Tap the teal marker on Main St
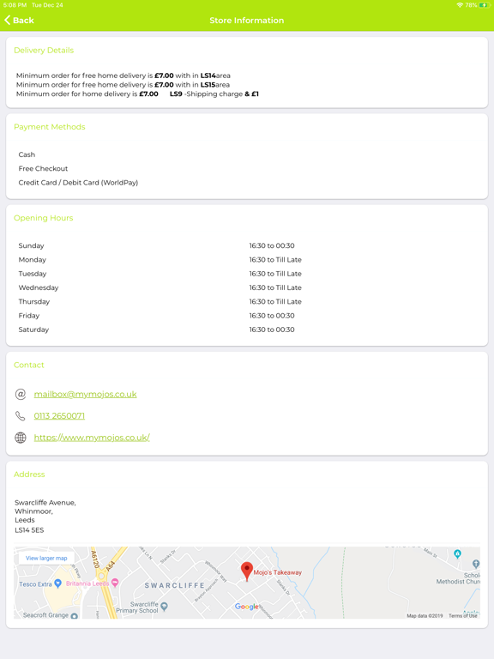Viewport: 494px width, 659px height. pyautogui.click(x=457, y=553)
